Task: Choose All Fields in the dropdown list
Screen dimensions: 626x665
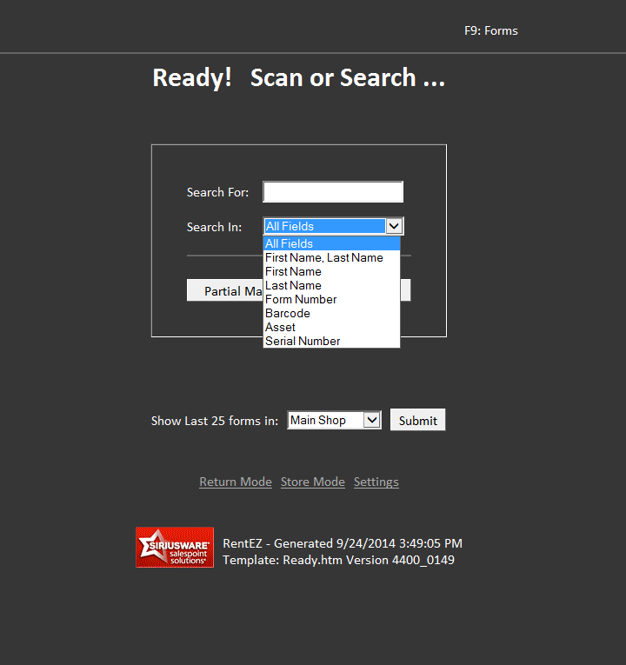Action: pos(331,243)
